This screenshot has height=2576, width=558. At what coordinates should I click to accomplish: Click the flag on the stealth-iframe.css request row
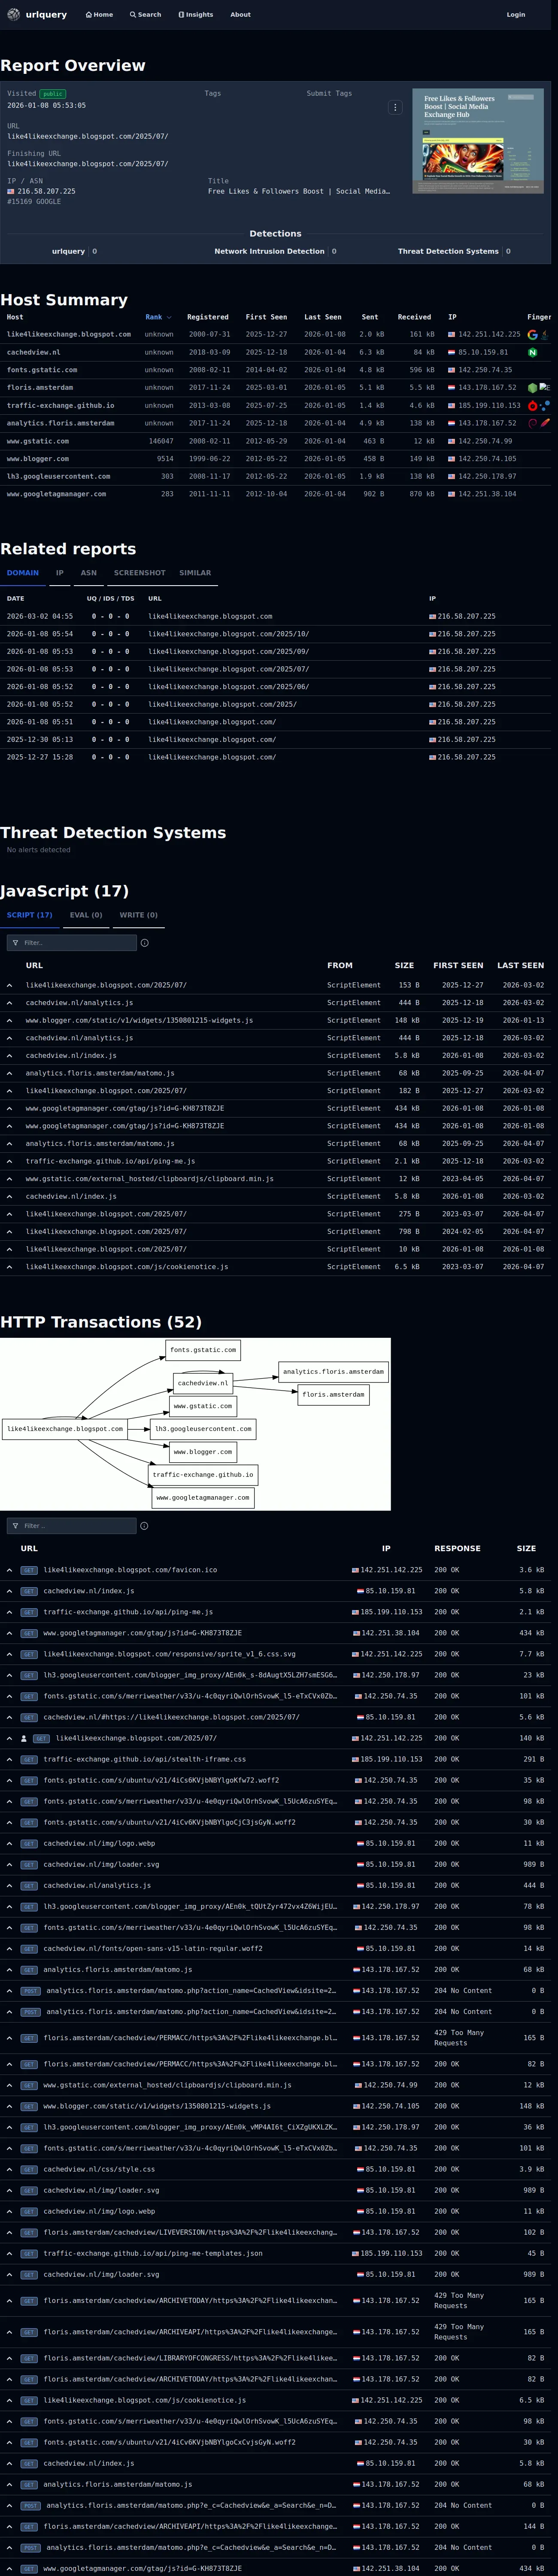(355, 1759)
